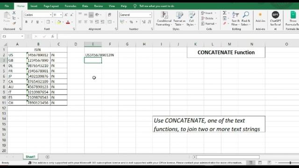This screenshot has height=168, width=299.
Task: Increase font size with the larger A icon
Action: 66,15
